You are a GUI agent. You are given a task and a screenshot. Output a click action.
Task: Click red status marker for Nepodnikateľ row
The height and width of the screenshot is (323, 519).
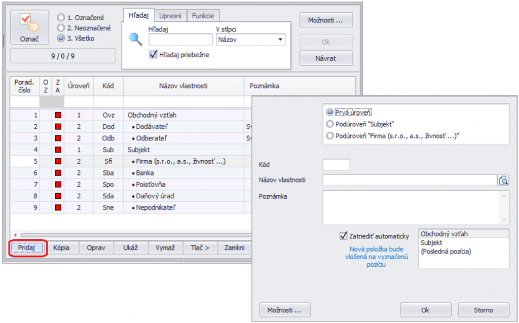pos(58,207)
